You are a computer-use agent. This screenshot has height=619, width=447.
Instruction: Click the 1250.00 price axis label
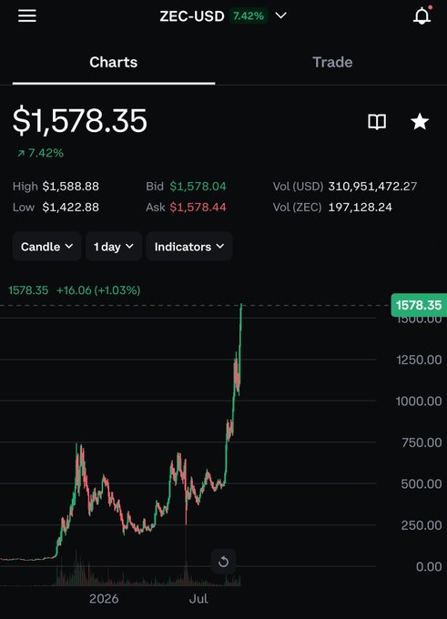[419, 360]
